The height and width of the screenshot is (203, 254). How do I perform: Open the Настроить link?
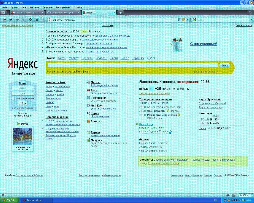coord(107,25)
